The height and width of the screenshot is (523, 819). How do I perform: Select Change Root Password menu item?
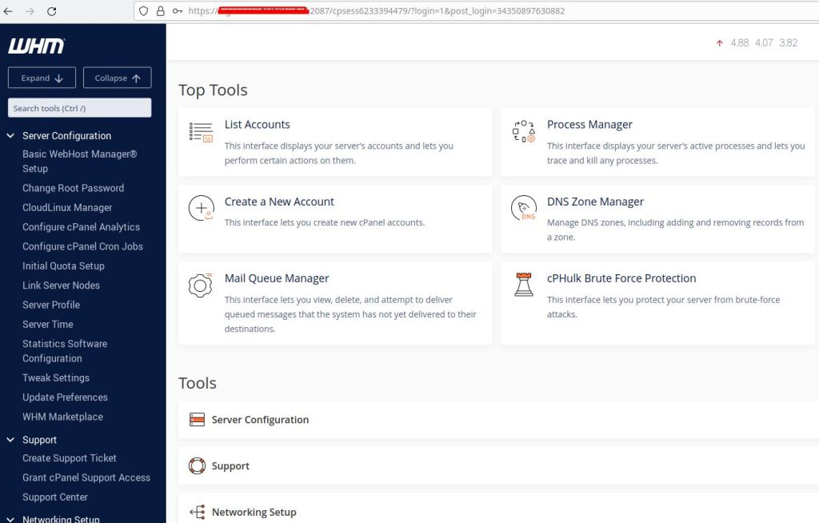[73, 188]
